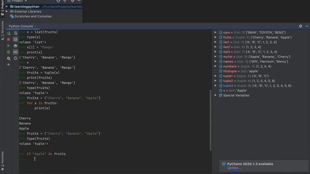Screen dimensions: 310x174
Task: Toggle show variables glasses icon
Action: tap(15, 52)
